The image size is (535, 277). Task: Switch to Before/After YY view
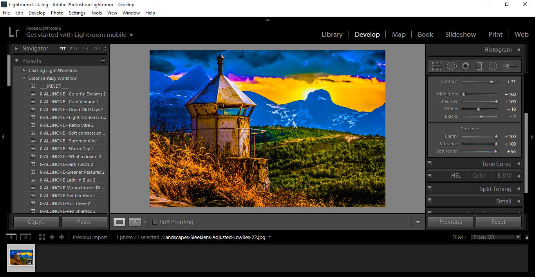135,222
